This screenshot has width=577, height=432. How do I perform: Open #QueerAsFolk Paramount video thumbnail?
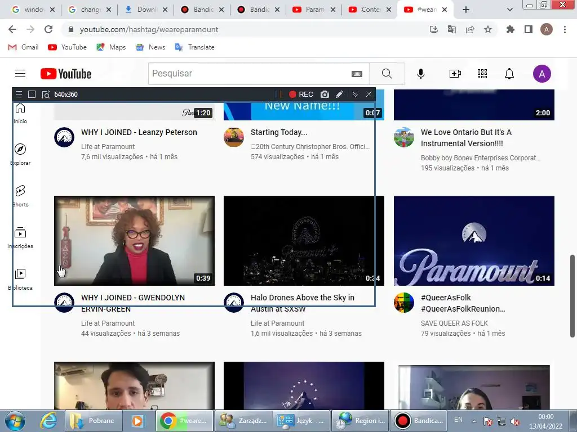474,241
